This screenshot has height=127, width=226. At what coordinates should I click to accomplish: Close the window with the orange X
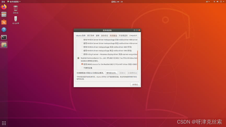tap(139, 30)
